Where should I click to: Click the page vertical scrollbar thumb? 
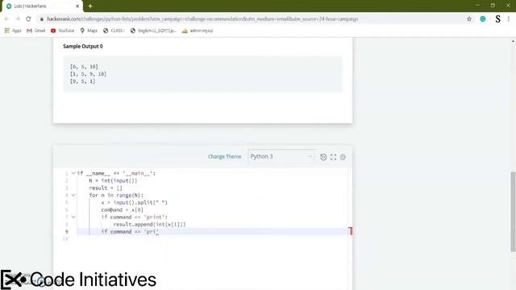513,212
